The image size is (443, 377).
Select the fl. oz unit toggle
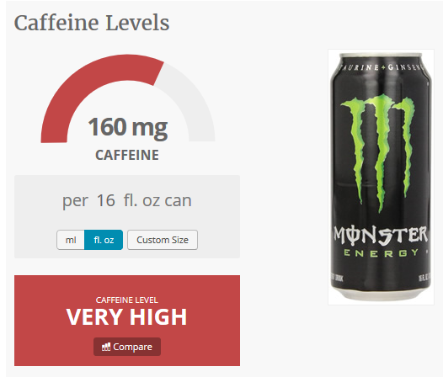pos(104,240)
